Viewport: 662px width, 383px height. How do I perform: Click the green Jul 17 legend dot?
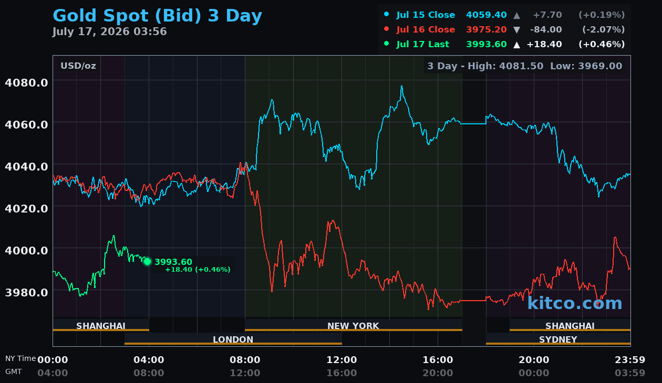pyautogui.click(x=387, y=44)
